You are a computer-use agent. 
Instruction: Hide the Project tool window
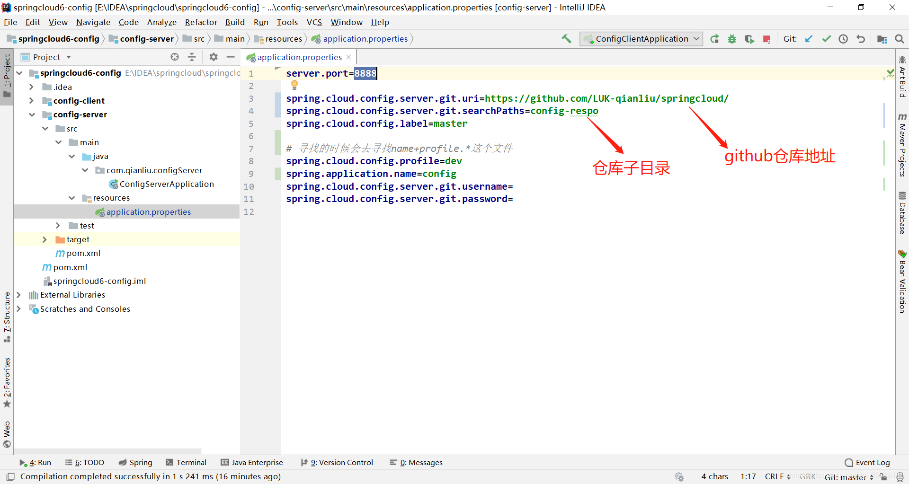point(231,57)
